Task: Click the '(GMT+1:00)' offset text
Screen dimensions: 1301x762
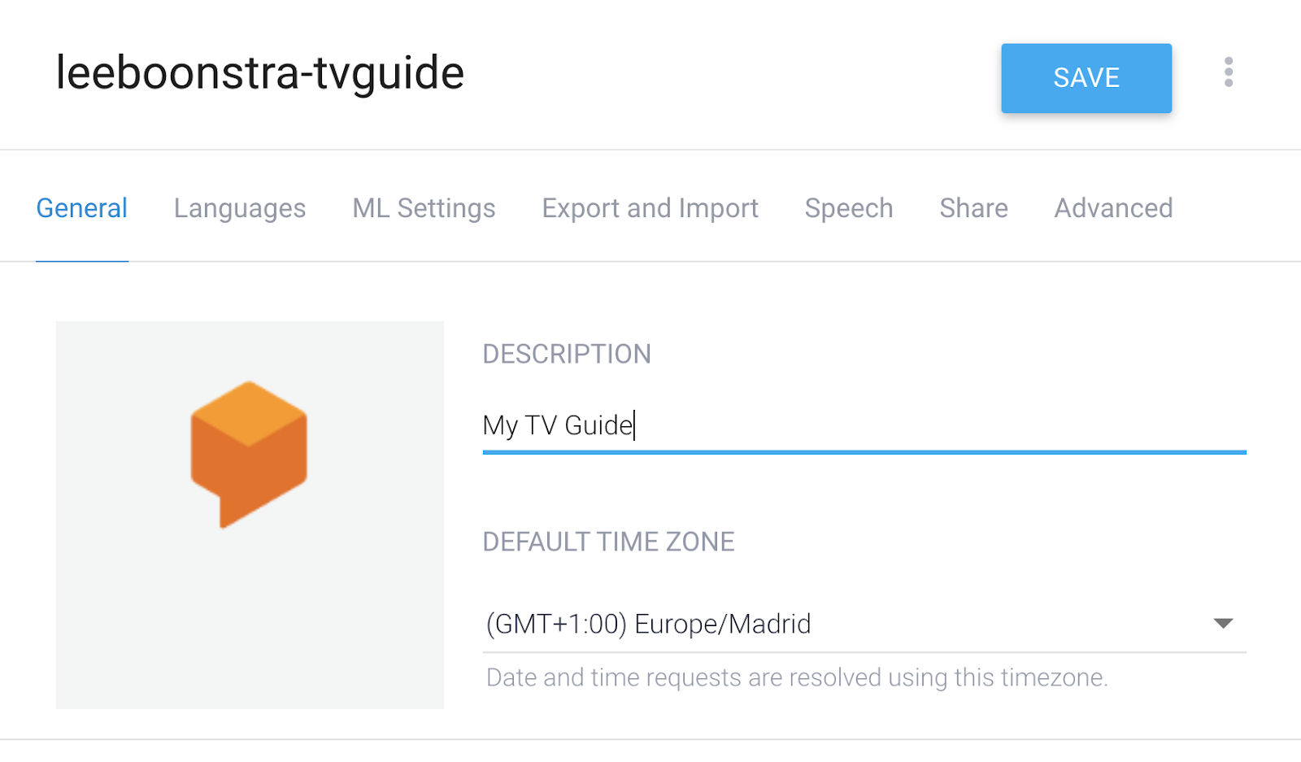Action: [556, 624]
